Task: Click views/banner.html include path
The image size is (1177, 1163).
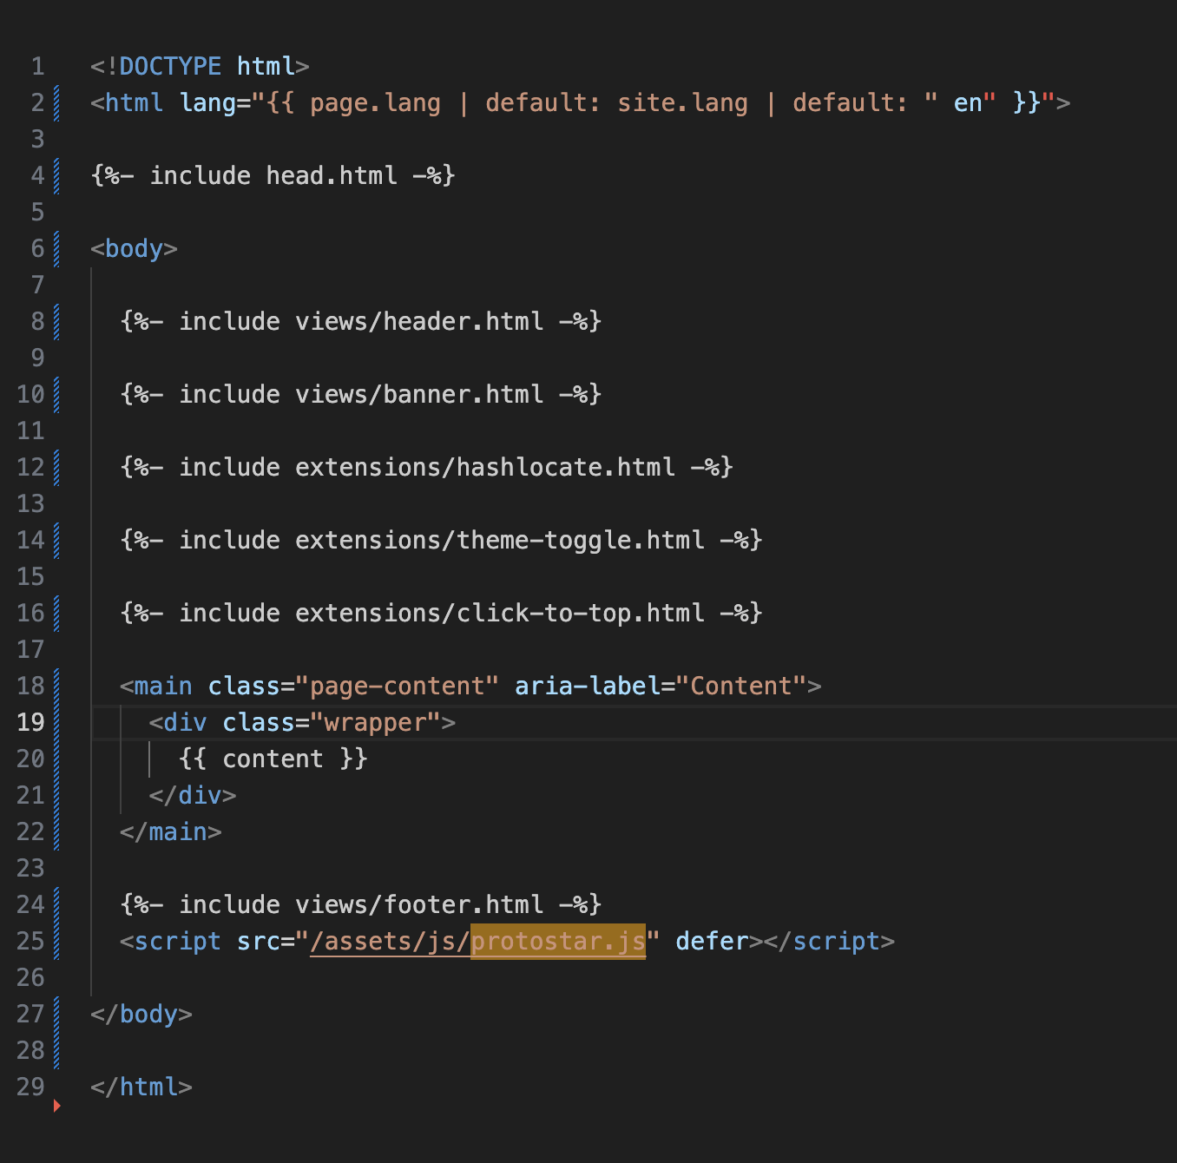Action: tap(418, 395)
